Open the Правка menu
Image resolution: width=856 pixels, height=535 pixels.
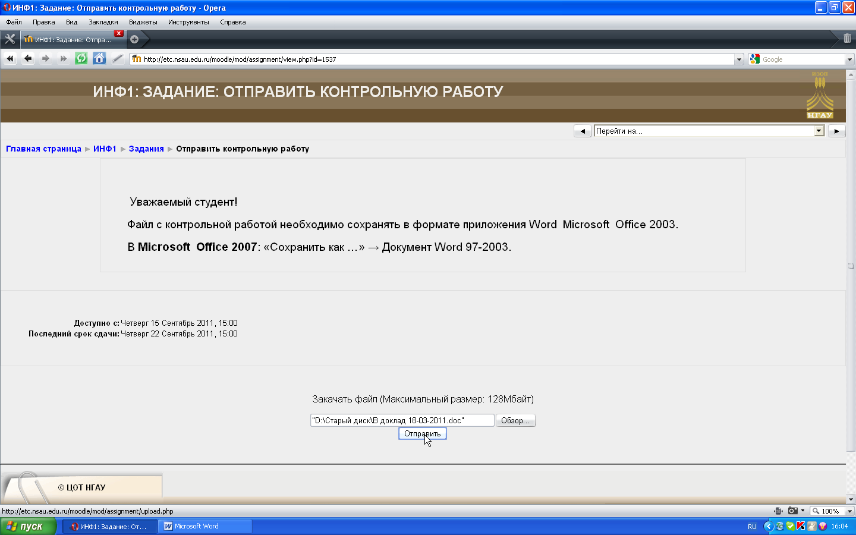pos(44,22)
